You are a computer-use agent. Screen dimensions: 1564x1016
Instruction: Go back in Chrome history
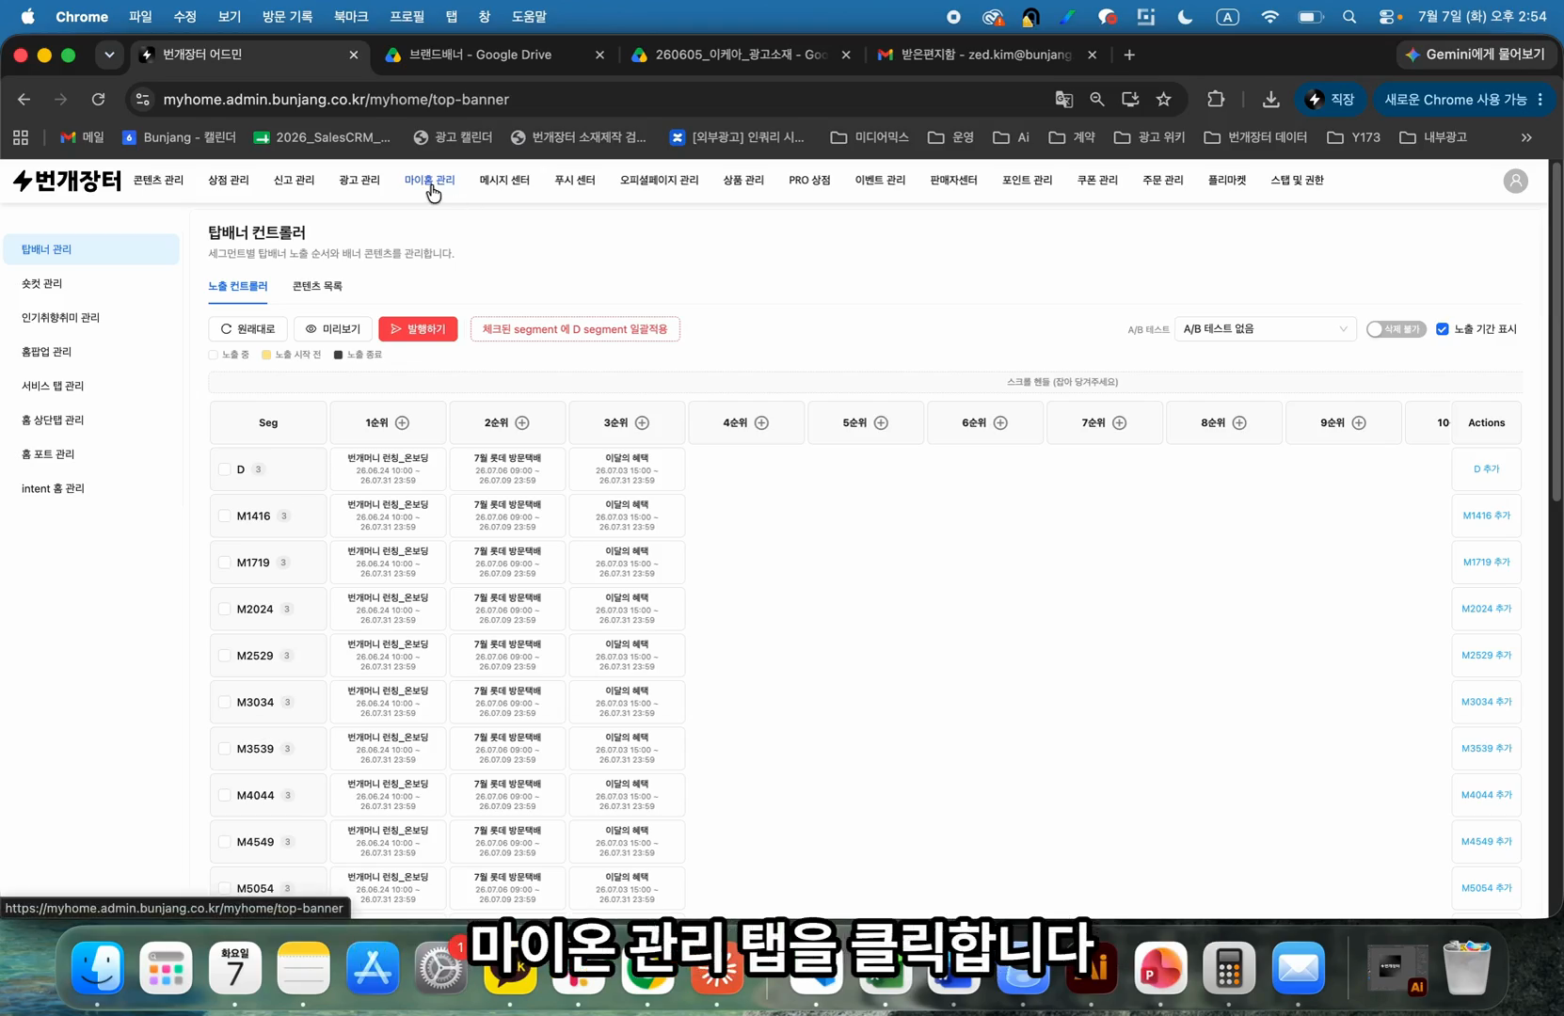24,99
